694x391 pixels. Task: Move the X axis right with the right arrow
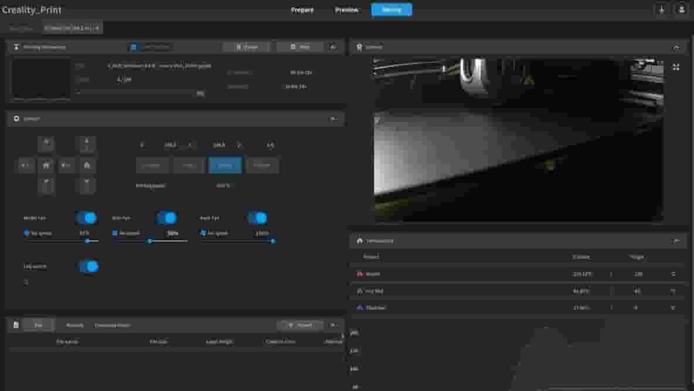pyautogui.click(x=66, y=165)
